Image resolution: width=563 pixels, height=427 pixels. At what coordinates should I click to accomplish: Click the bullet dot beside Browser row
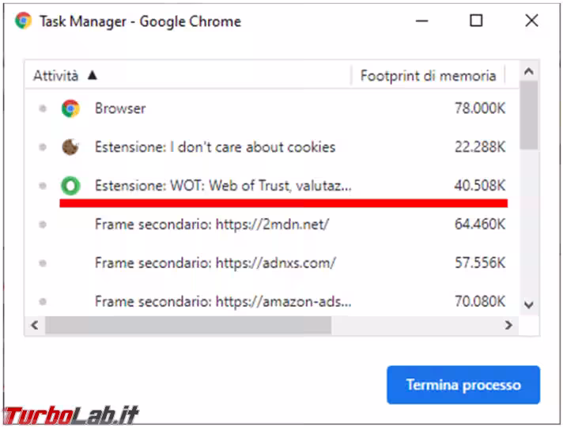(42, 109)
